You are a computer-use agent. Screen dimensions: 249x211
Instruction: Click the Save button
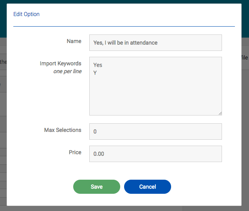(x=97, y=187)
